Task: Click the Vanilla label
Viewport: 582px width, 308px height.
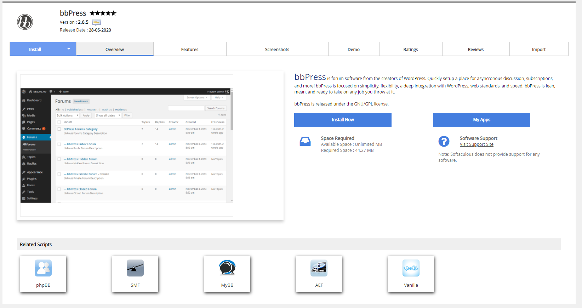Action: coord(411,285)
